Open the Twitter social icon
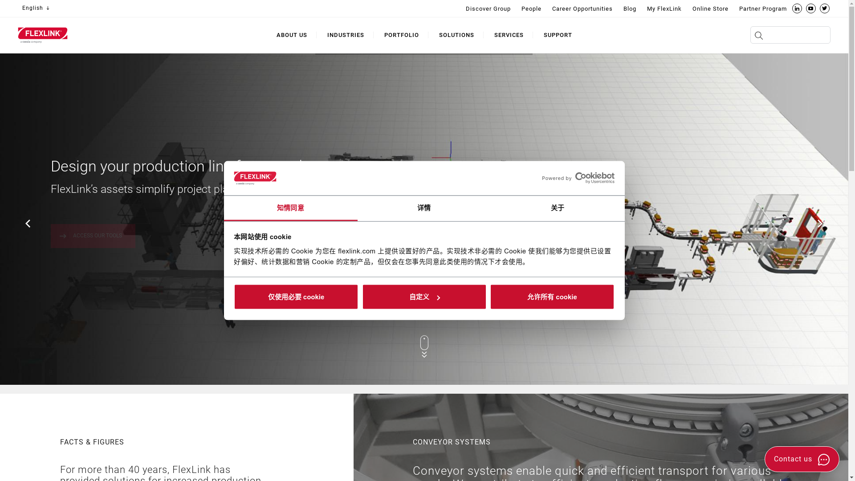This screenshot has height=481, width=855. point(824,8)
